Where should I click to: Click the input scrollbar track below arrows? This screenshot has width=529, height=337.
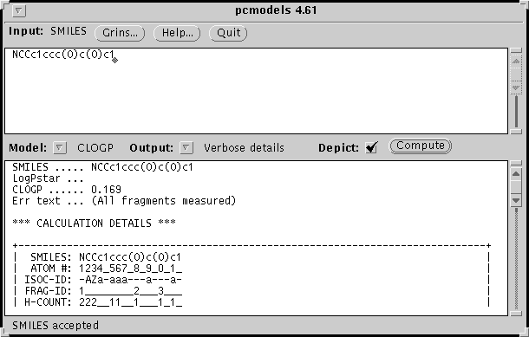516,111
